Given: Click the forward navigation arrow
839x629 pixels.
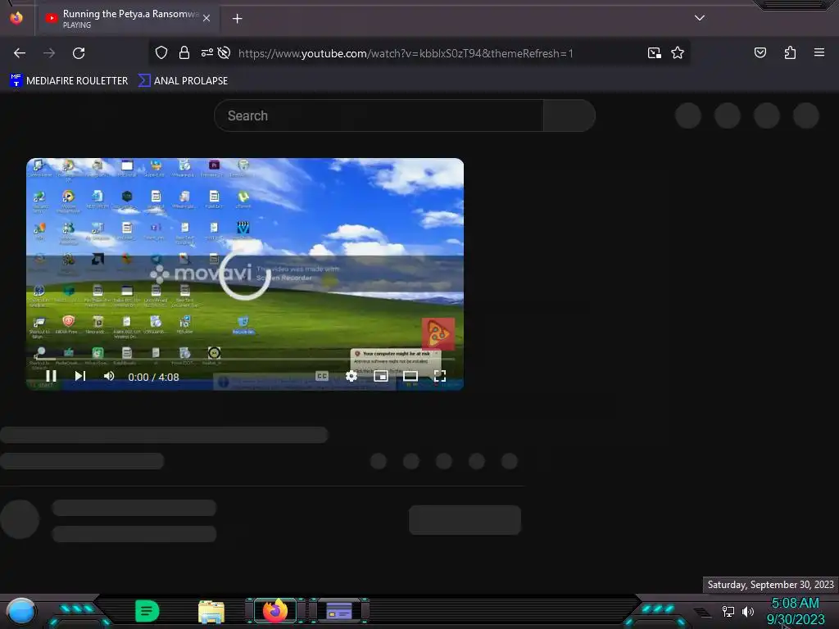Looking at the screenshot, I should coord(49,53).
